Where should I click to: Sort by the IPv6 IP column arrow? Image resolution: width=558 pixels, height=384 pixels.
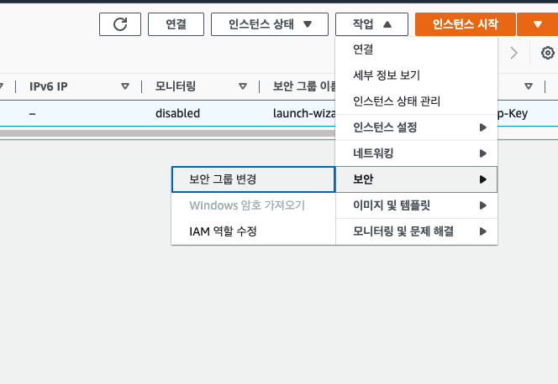pos(125,86)
